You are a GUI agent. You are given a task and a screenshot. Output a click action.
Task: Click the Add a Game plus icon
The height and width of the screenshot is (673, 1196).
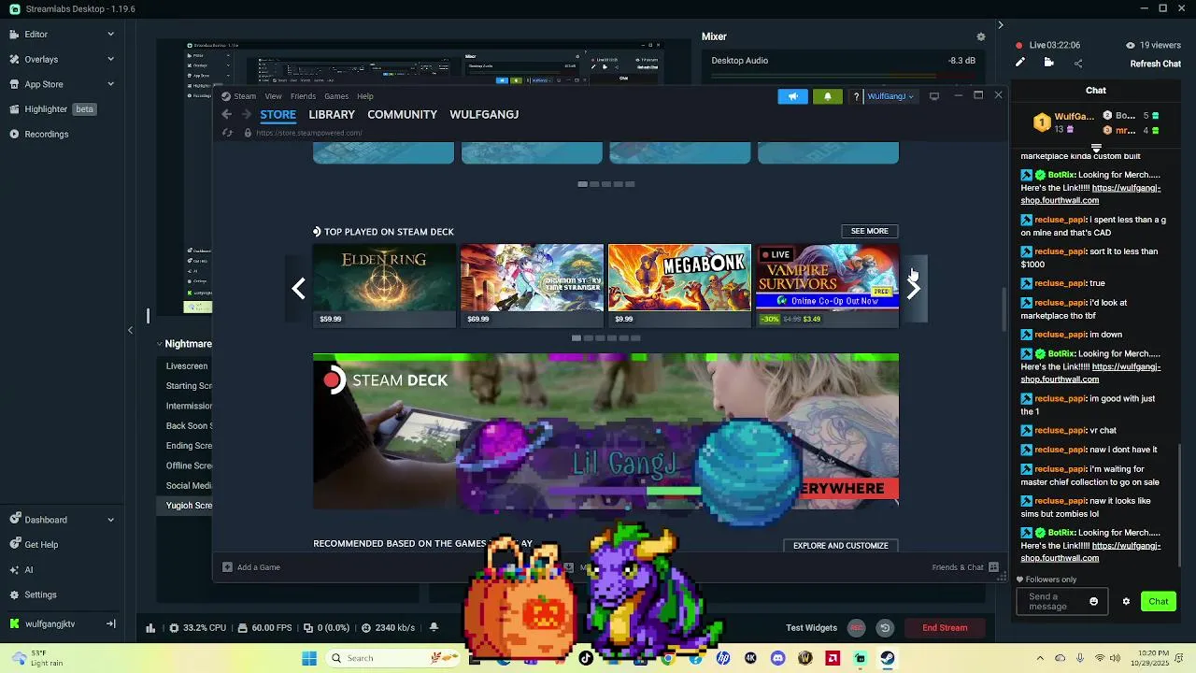[227, 567]
